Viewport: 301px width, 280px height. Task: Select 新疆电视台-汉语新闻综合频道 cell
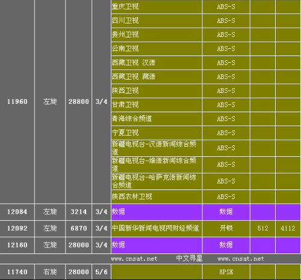click(157, 148)
